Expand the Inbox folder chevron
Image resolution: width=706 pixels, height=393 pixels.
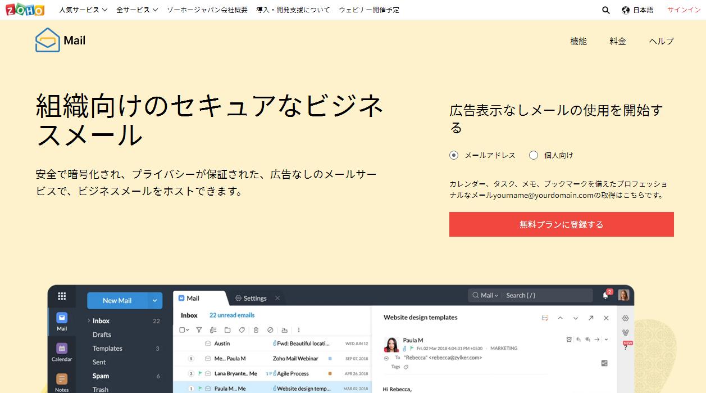pos(89,321)
